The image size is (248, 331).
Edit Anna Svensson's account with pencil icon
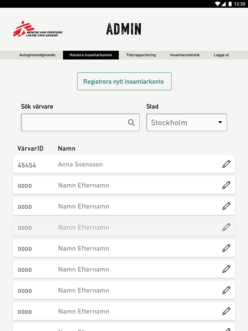click(x=226, y=164)
